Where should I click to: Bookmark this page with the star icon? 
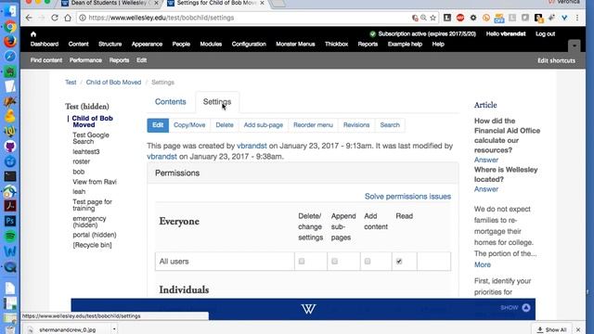pyautogui.click(x=433, y=18)
